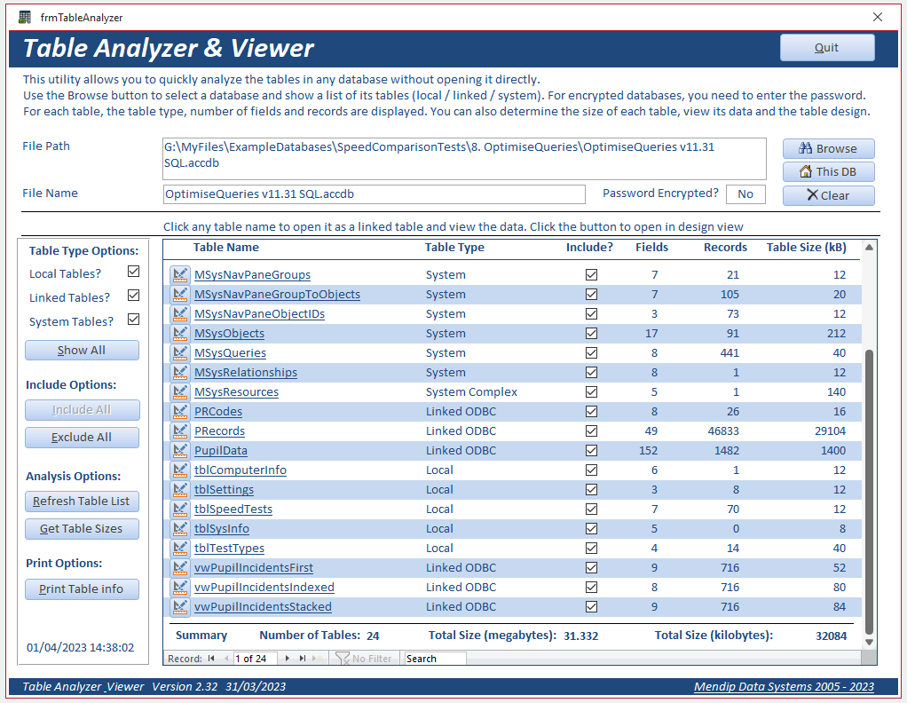Refresh the table list

click(82, 502)
